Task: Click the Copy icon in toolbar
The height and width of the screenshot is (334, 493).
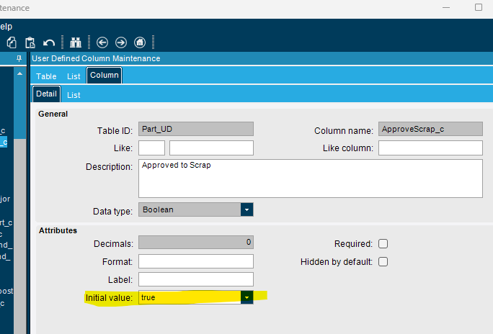Action: point(12,42)
